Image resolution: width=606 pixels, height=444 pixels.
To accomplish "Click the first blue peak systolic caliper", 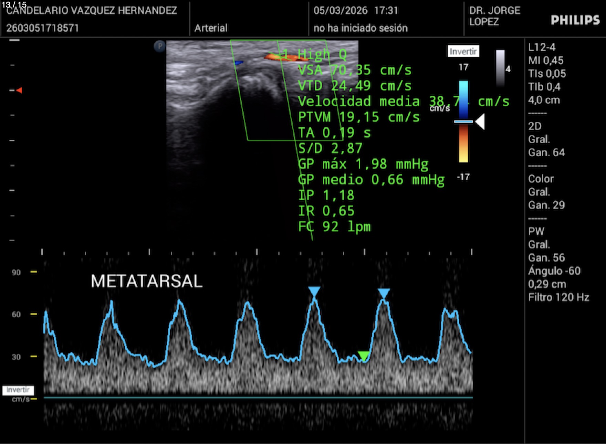I will (x=314, y=291).
